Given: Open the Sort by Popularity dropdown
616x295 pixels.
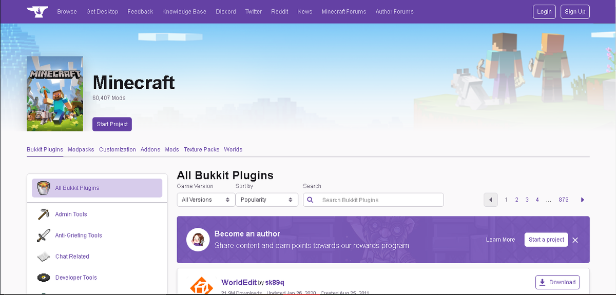Looking at the screenshot, I should click(267, 200).
